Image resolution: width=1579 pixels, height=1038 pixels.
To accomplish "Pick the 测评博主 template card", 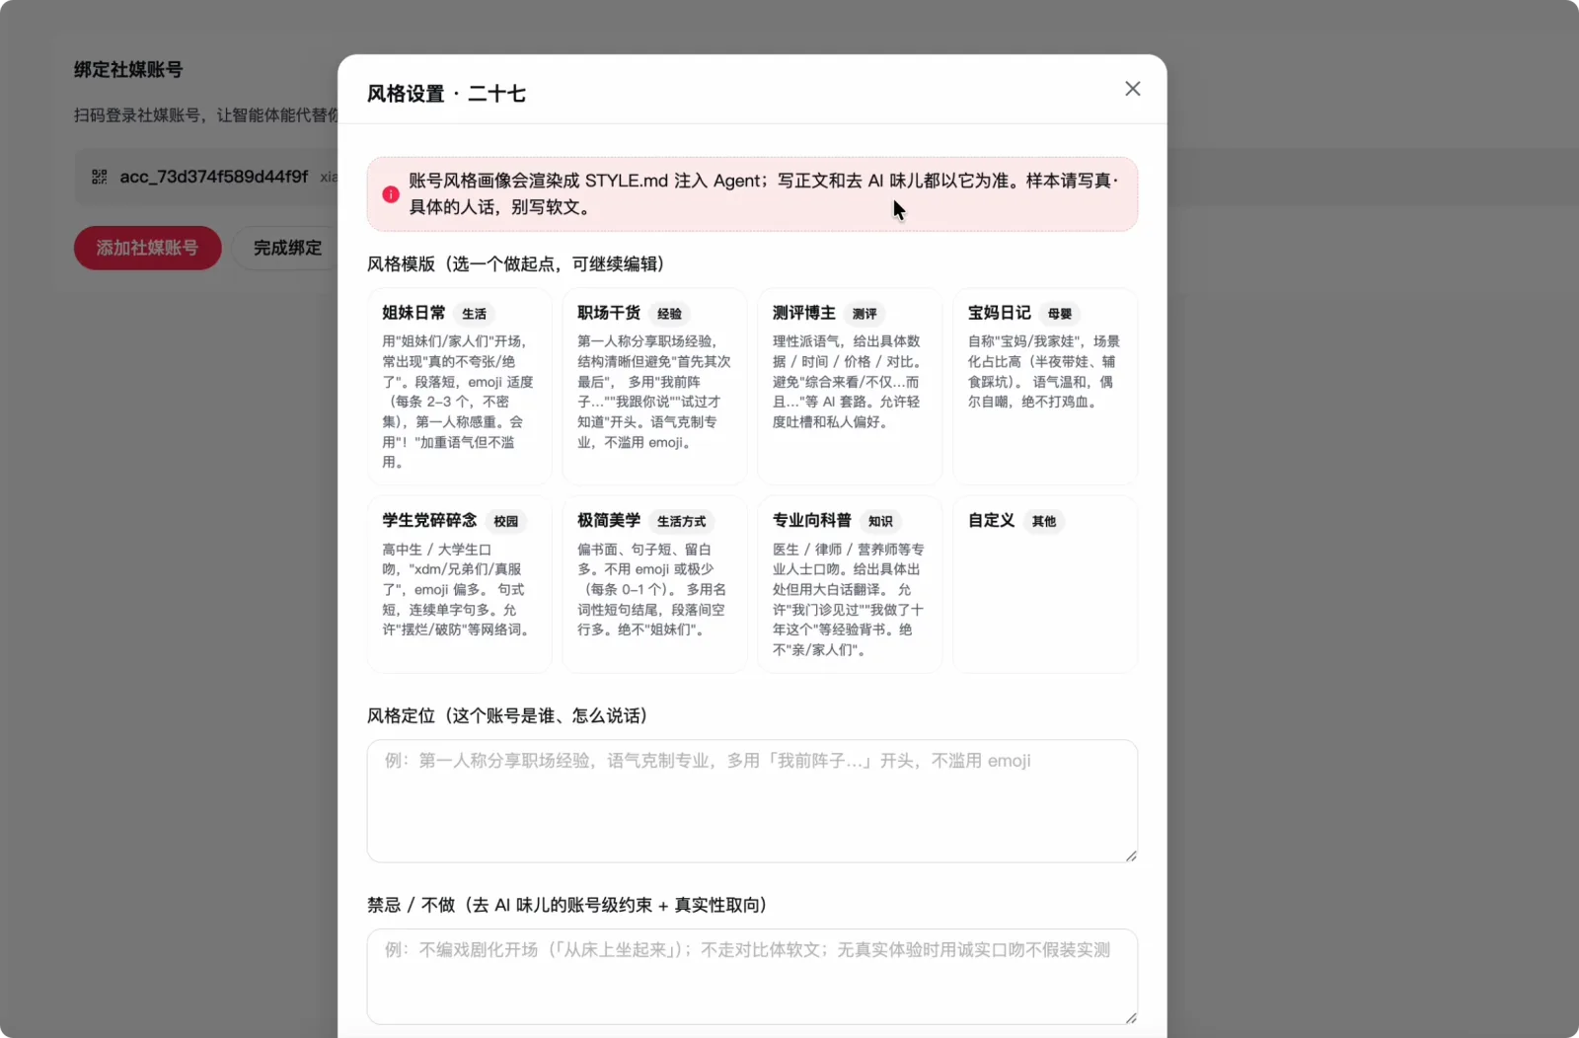I will click(x=850, y=387).
